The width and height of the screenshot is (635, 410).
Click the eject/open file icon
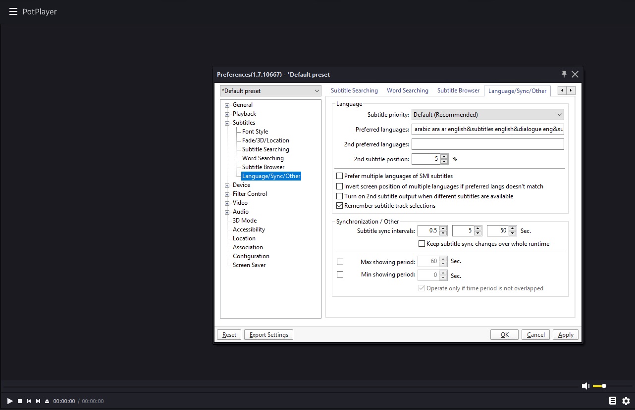click(x=47, y=401)
